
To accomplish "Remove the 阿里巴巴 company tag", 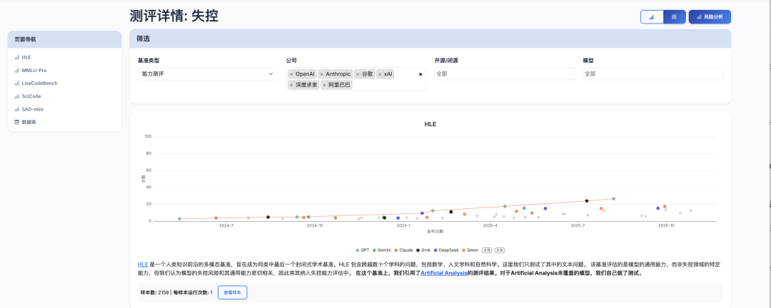I will coord(324,85).
